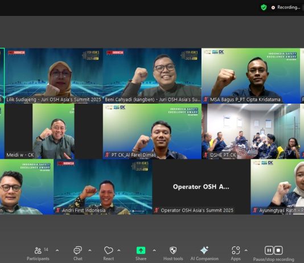Screen dimensions: 304x263
Task: Select the glasses man tile at bottom-left
Action: (27, 187)
